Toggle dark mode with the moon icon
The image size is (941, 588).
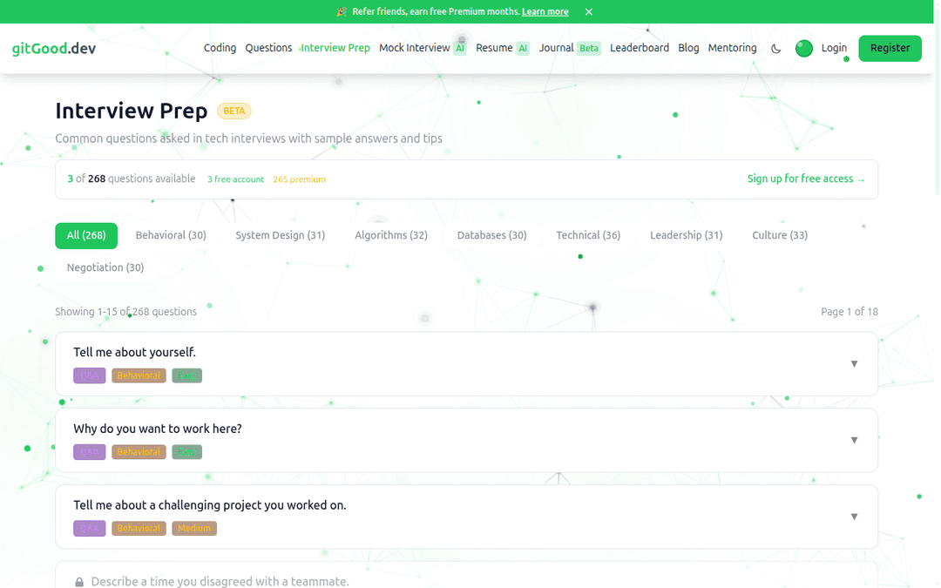[x=776, y=49]
